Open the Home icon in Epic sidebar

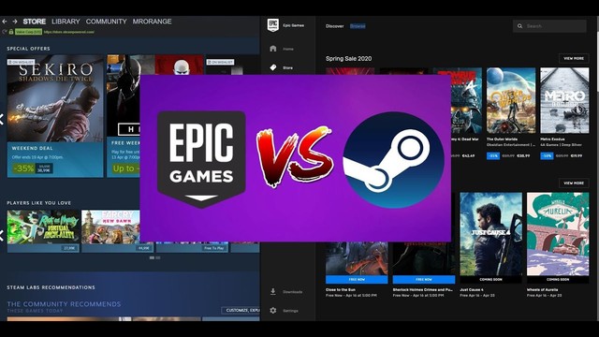pyautogui.click(x=272, y=49)
